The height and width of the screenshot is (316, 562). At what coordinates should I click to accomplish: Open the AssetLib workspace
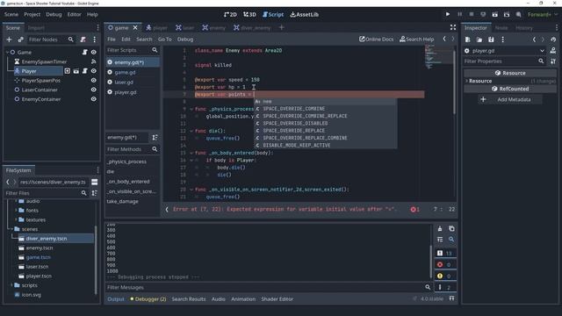click(x=305, y=14)
